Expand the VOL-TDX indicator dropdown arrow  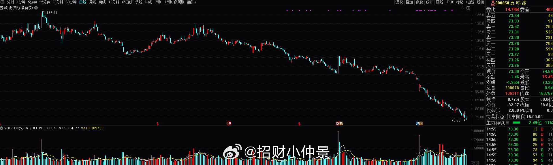[x=2, y=128]
